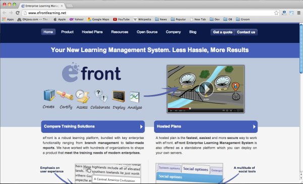This screenshot has height=184, width=303.
Task: Click the Certify scroll icon
Action: coord(65,95)
